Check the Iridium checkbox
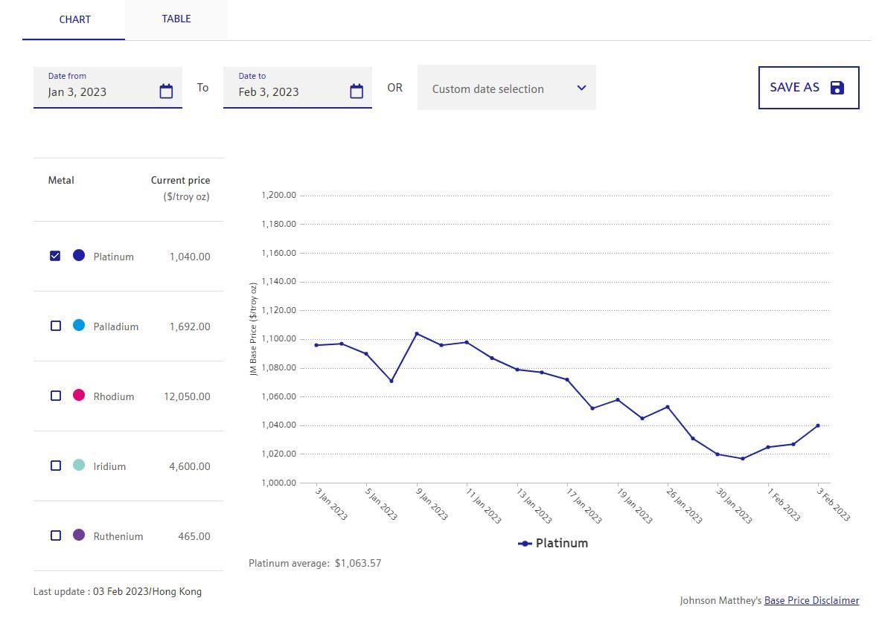The width and height of the screenshot is (879, 621). [x=56, y=466]
